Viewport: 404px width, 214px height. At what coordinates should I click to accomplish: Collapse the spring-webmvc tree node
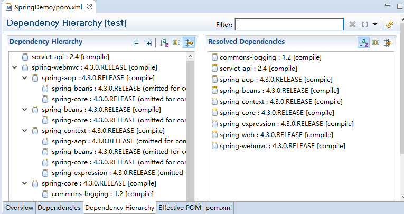click(15, 67)
